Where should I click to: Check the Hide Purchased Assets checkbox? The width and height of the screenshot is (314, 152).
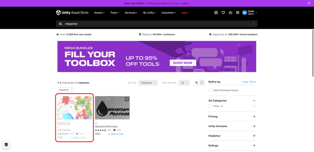pyautogui.click(x=210, y=90)
